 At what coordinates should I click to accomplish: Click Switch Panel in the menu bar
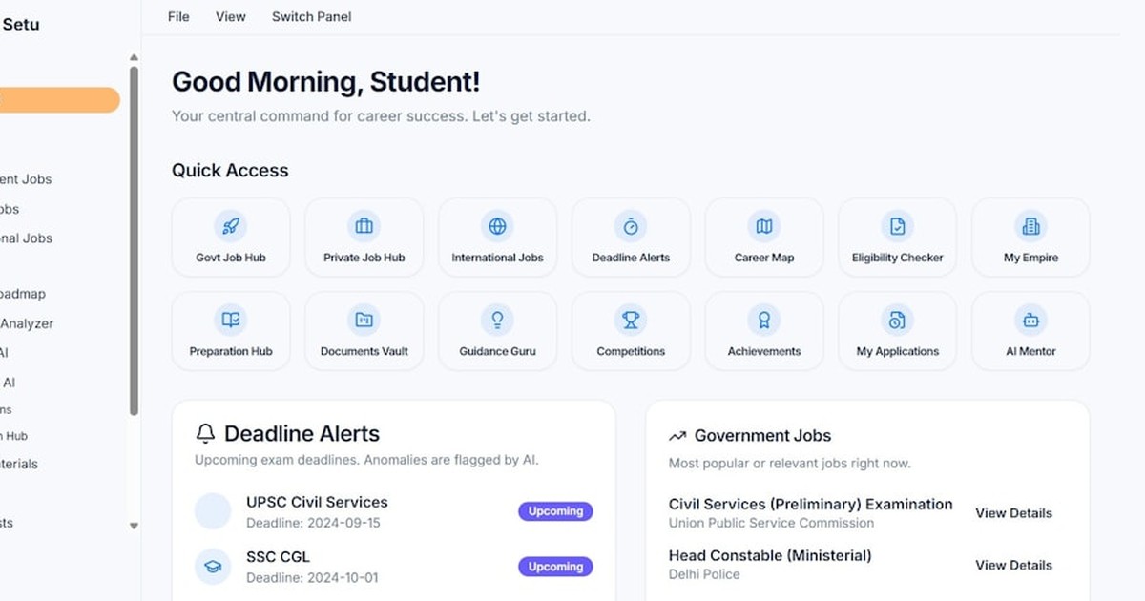[x=311, y=16]
